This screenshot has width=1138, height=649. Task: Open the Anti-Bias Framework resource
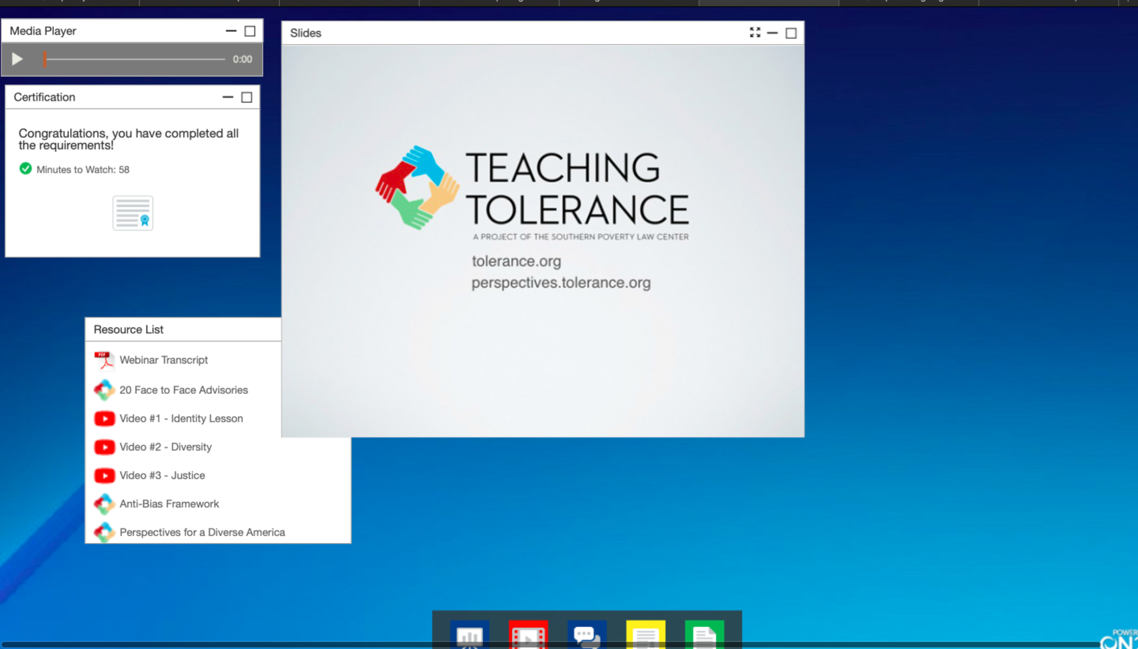[169, 504]
